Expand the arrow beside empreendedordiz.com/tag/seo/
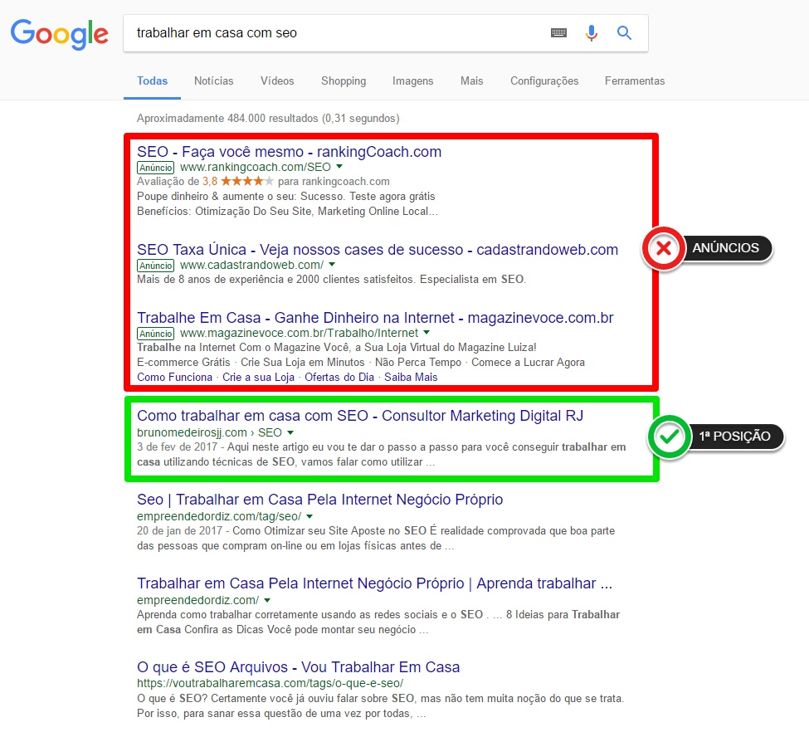This screenshot has height=732, width=809. click(309, 516)
